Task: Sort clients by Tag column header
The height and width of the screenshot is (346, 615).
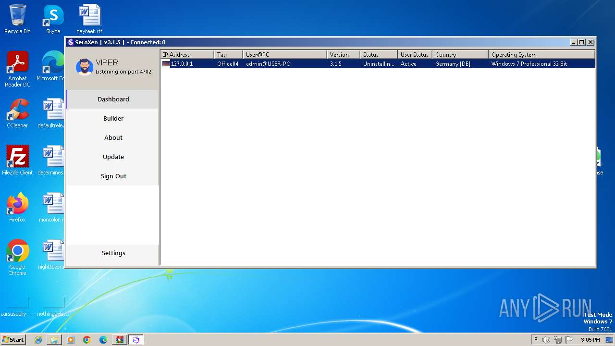Action: [229, 55]
